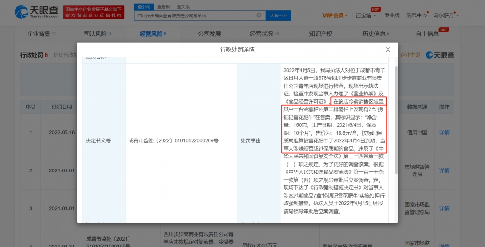Select the 查老板 search tab
The width and height of the screenshot is (485, 247).
coord(163,6)
